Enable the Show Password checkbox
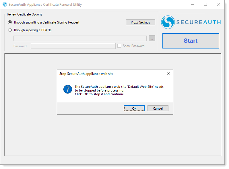The image size is (229, 169). point(119,46)
